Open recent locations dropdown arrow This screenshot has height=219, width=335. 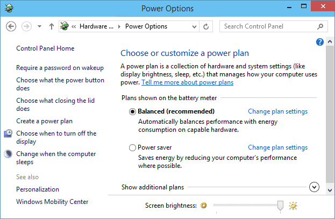click(39, 26)
